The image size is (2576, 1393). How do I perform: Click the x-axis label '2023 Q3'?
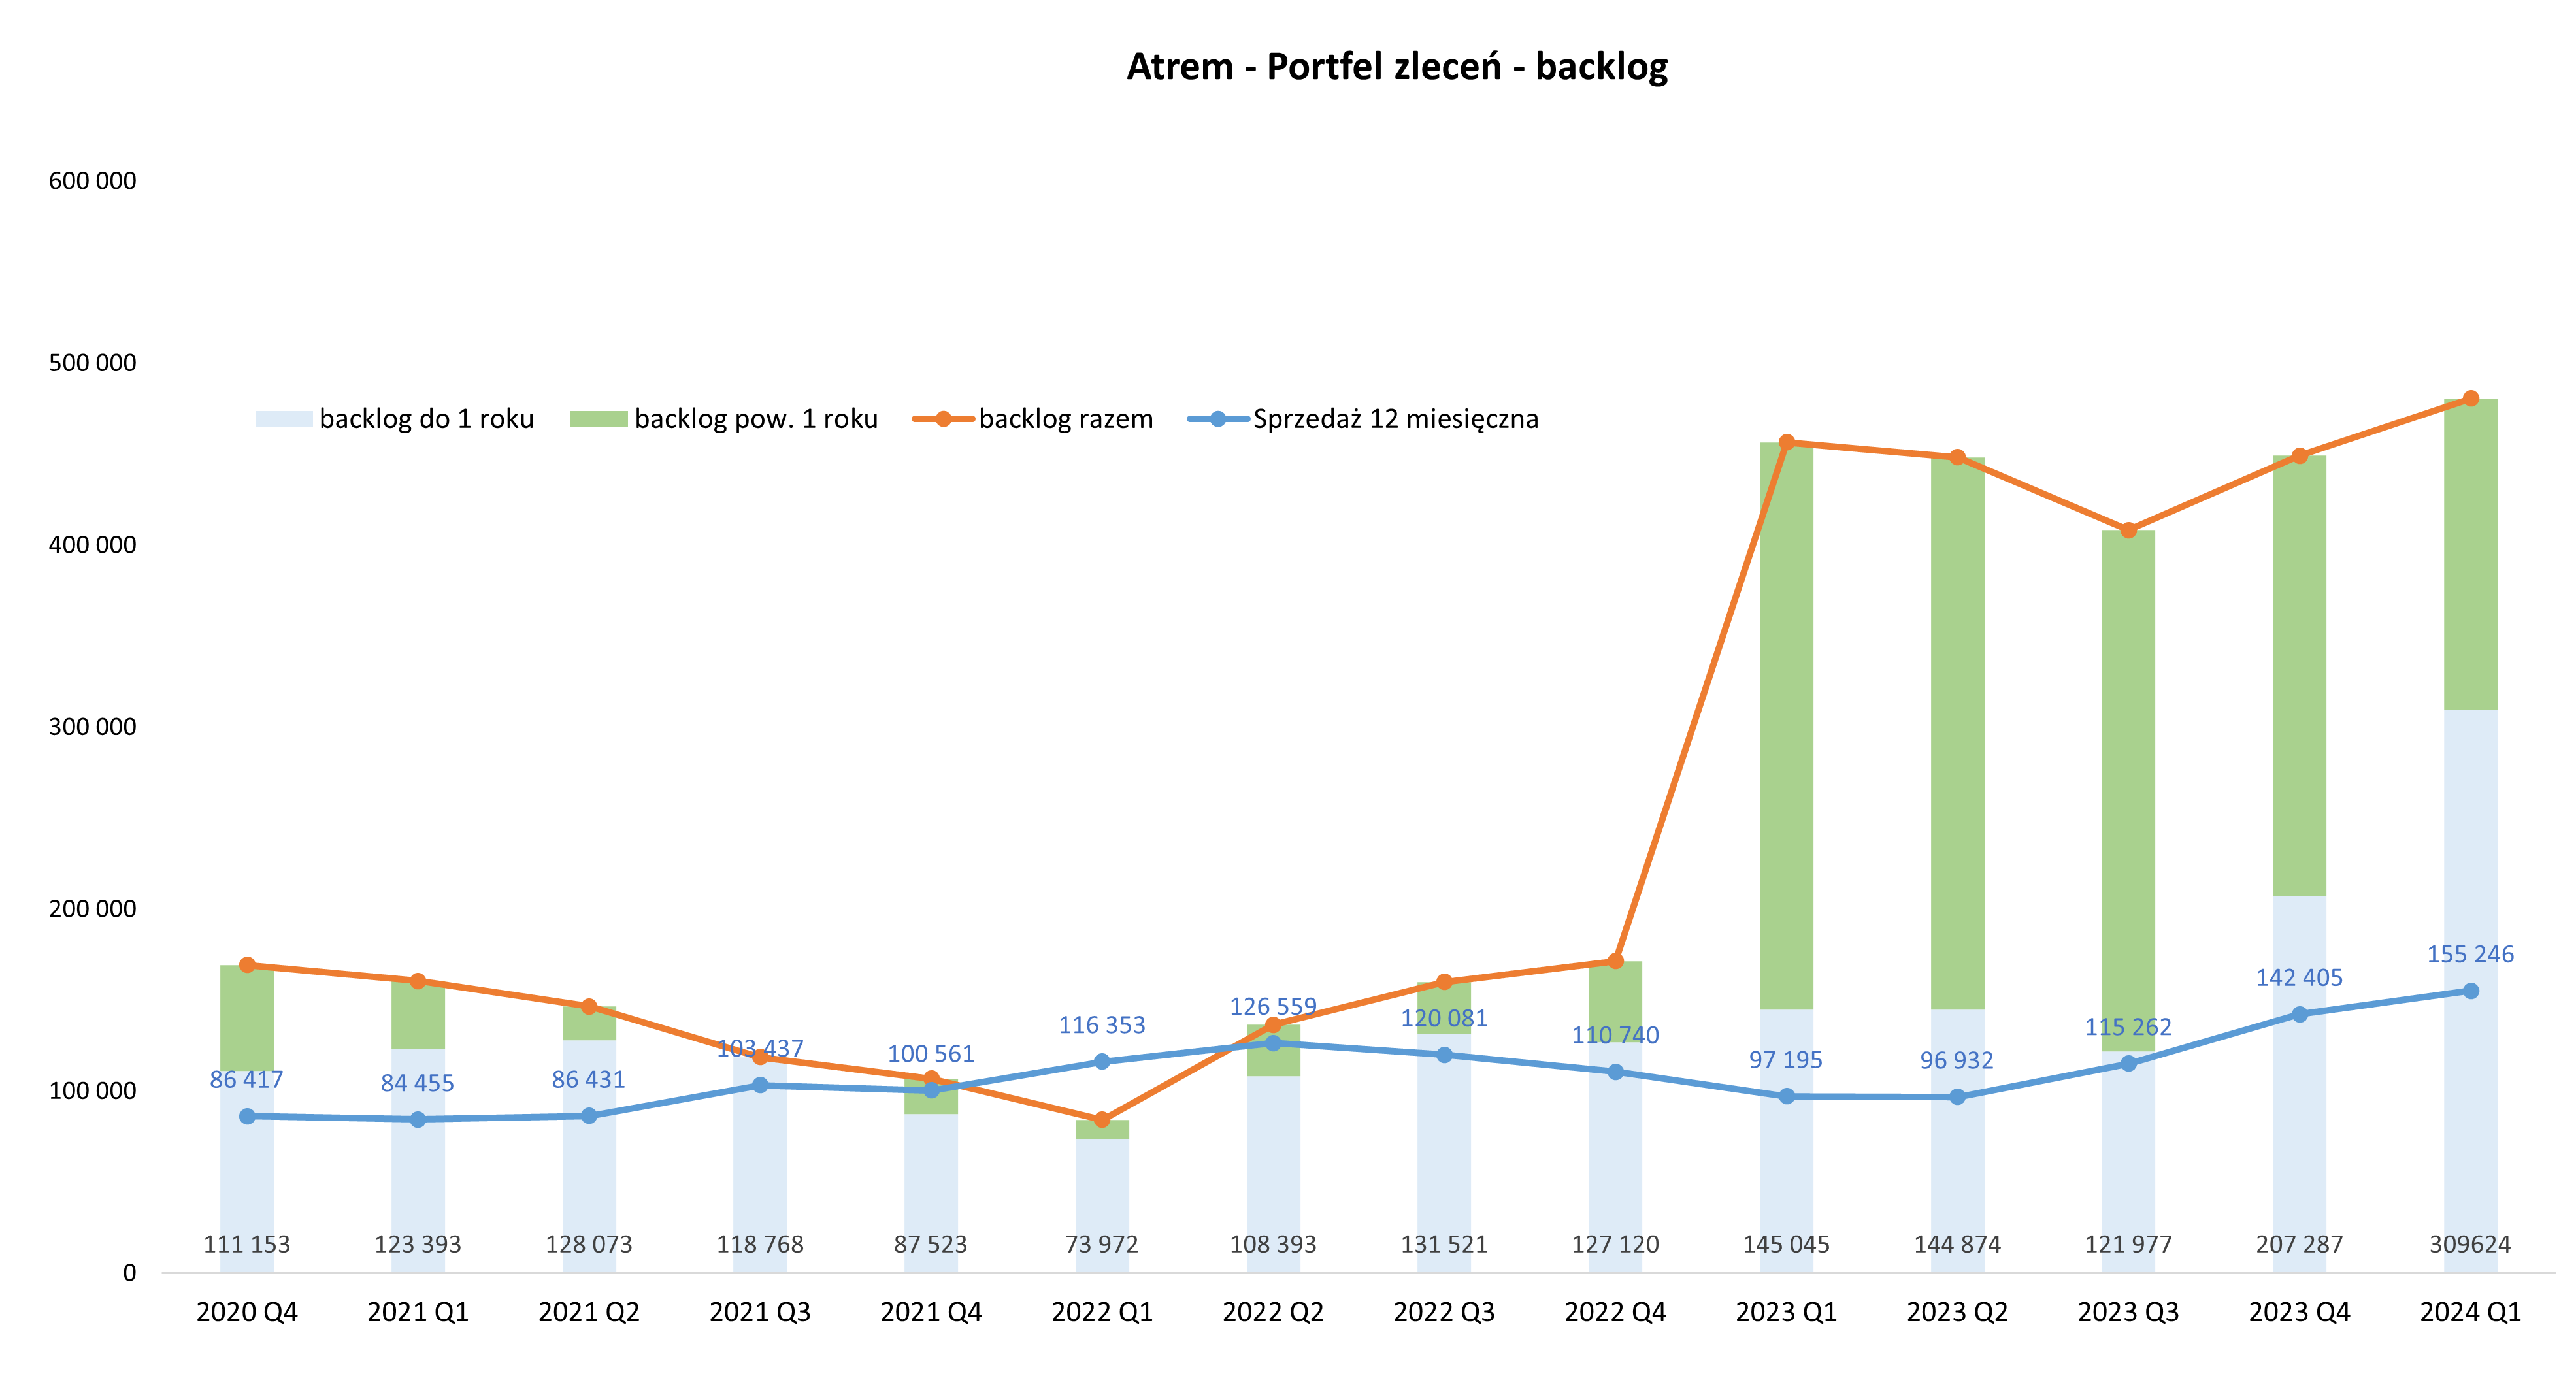pos(2128,1312)
